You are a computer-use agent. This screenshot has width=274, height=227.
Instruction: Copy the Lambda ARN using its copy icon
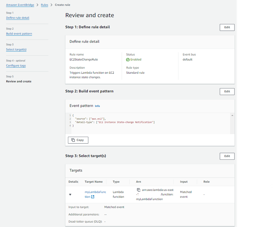click(138, 190)
